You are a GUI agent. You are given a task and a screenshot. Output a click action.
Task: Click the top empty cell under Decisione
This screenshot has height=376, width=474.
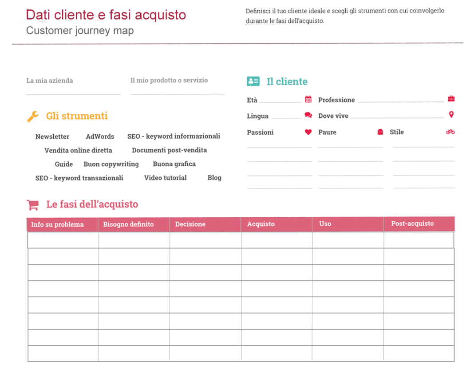(x=205, y=240)
